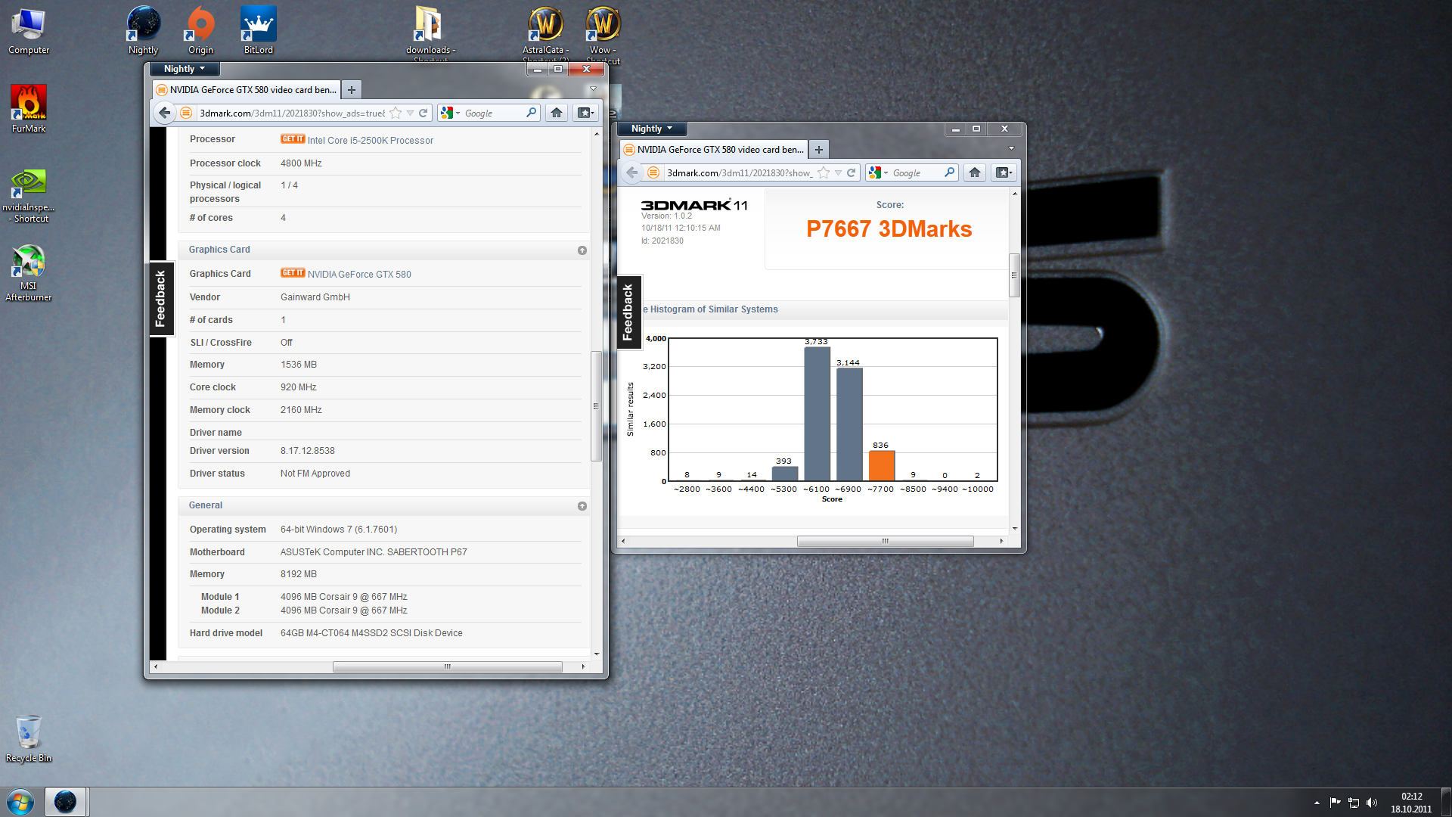Select the GTX 580 tab in right window
The image size is (1452, 817).
coord(714,150)
